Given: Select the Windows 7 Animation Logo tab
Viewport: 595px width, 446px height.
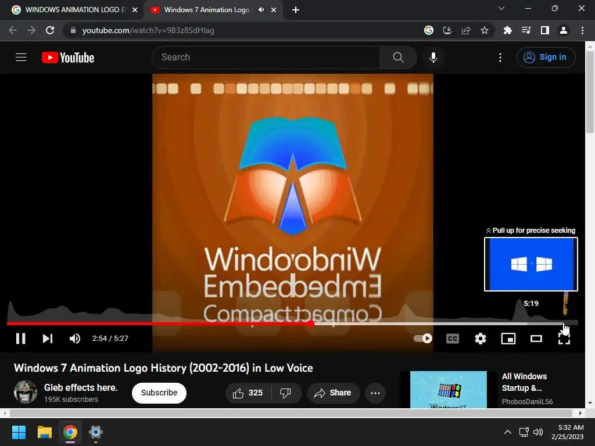Looking at the screenshot, I should pos(207,10).
